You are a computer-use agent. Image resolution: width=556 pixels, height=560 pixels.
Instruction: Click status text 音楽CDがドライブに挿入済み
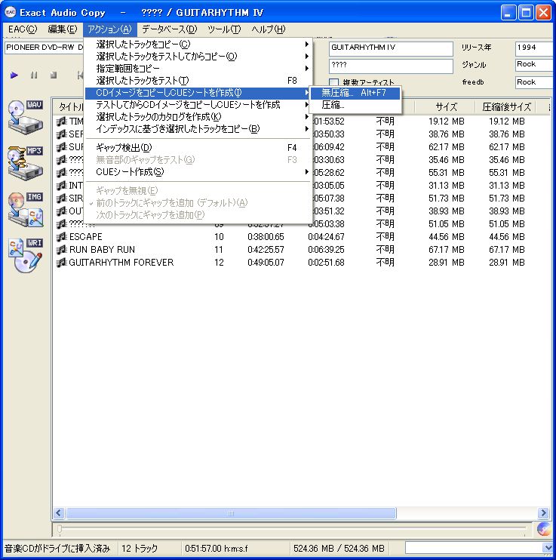(57, 548)
